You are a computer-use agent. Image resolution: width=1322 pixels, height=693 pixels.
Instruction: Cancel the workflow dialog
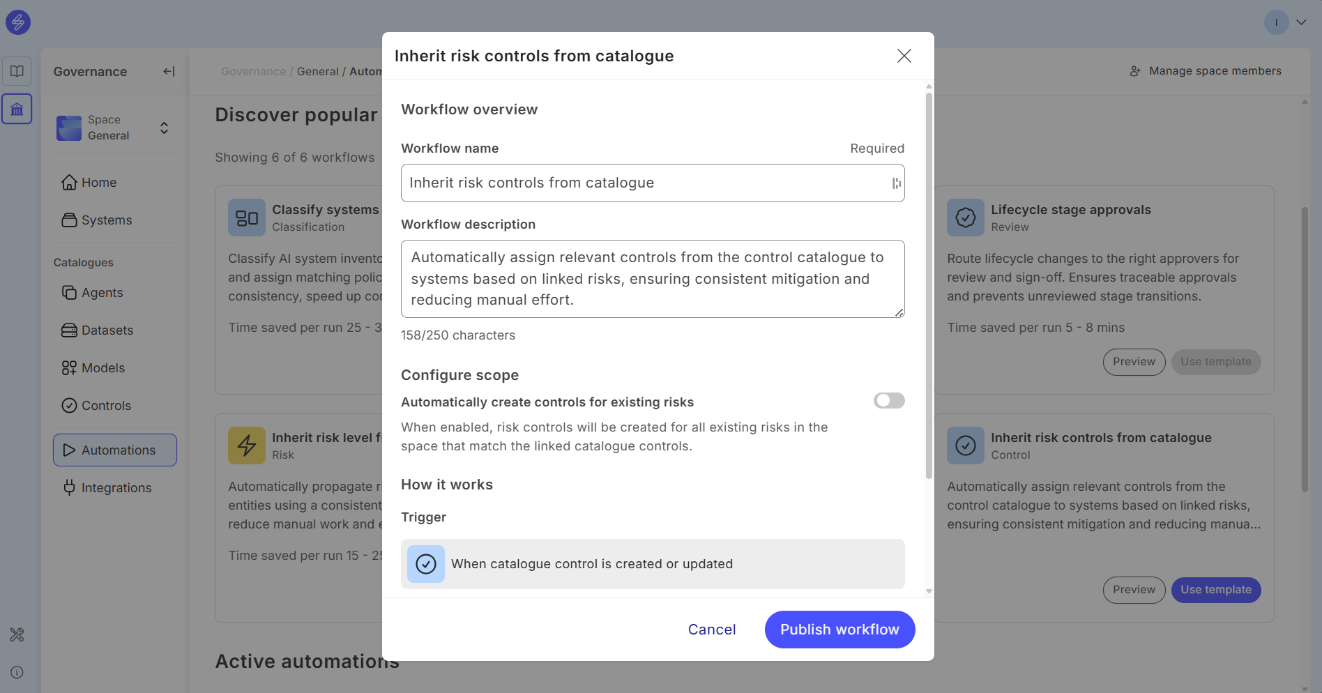(711, 630)
